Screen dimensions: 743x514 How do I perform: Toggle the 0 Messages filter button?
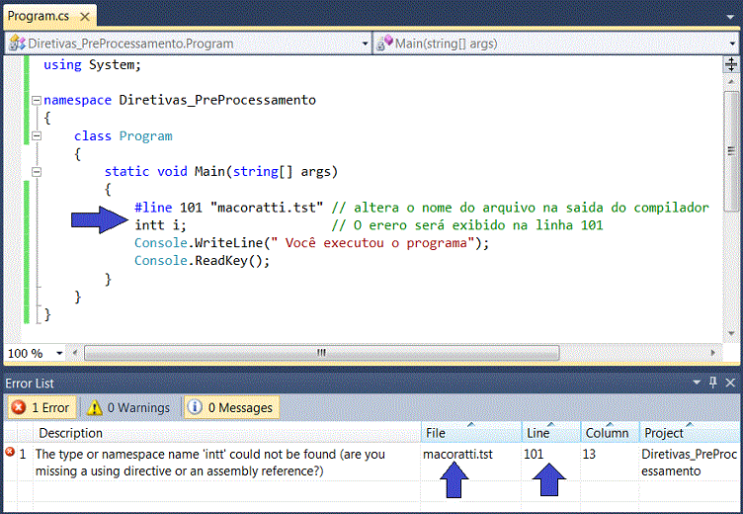point(231,408)
